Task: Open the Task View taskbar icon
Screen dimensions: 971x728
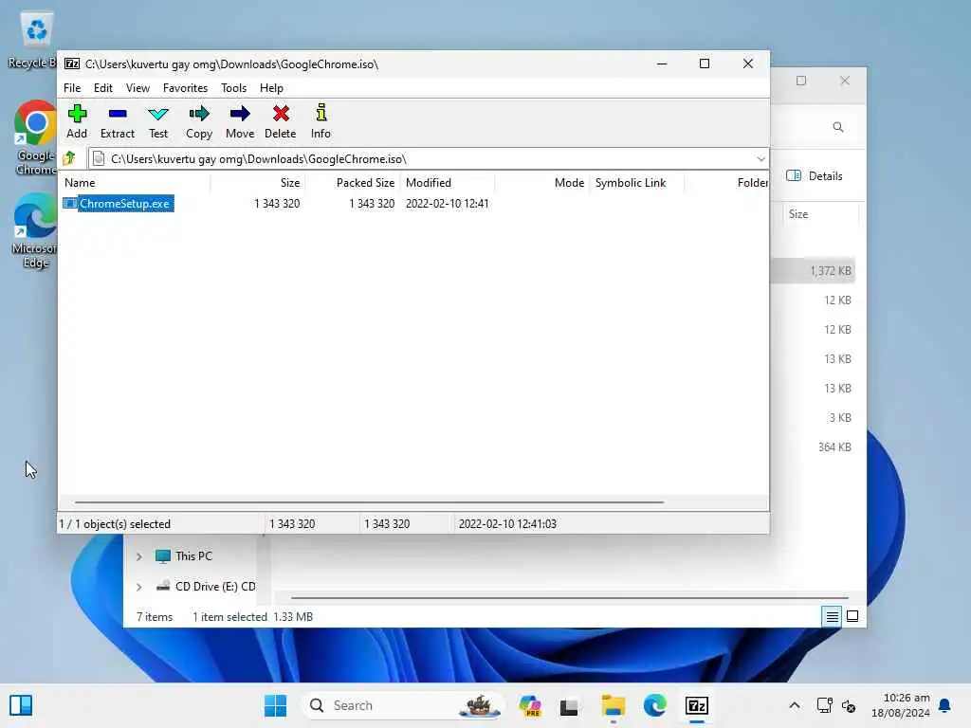Action: (569, 705)
